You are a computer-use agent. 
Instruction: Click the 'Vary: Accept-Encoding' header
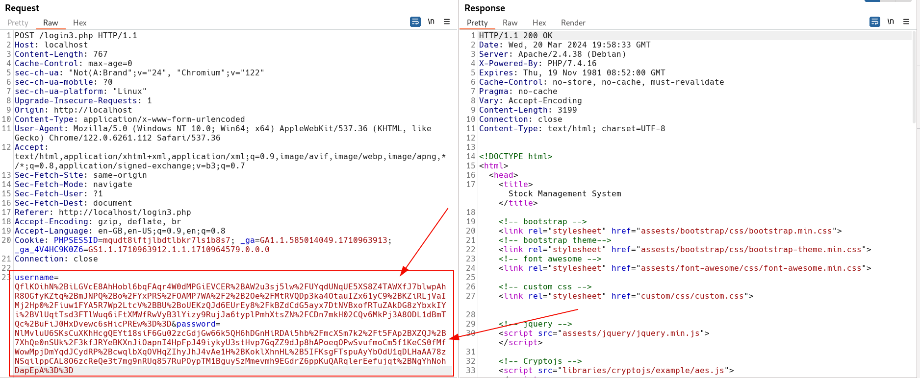coord(531,101)
